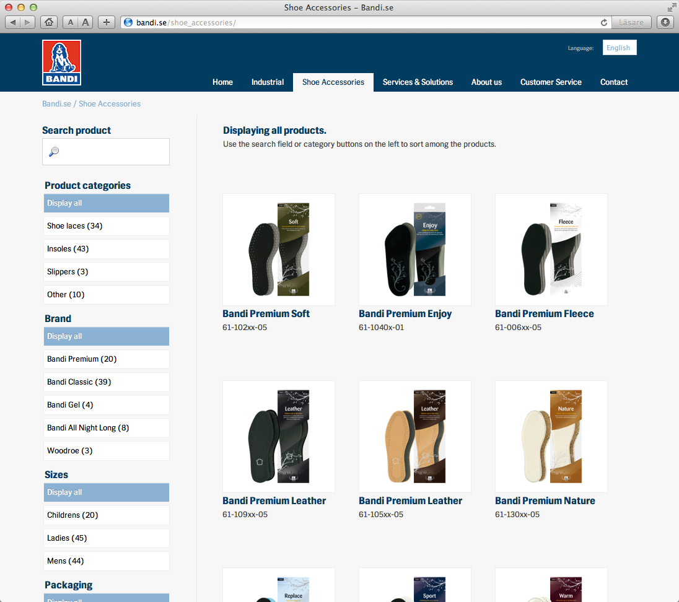Select the Insoles (43) category filter
Screen dimensions: 679x602
[107, 249]
